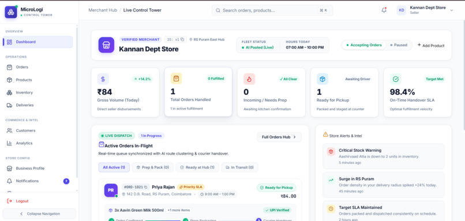The width and height of the screenshot is (465, 221).
Task: Click the UPI Verified badge
Action: 277,210
